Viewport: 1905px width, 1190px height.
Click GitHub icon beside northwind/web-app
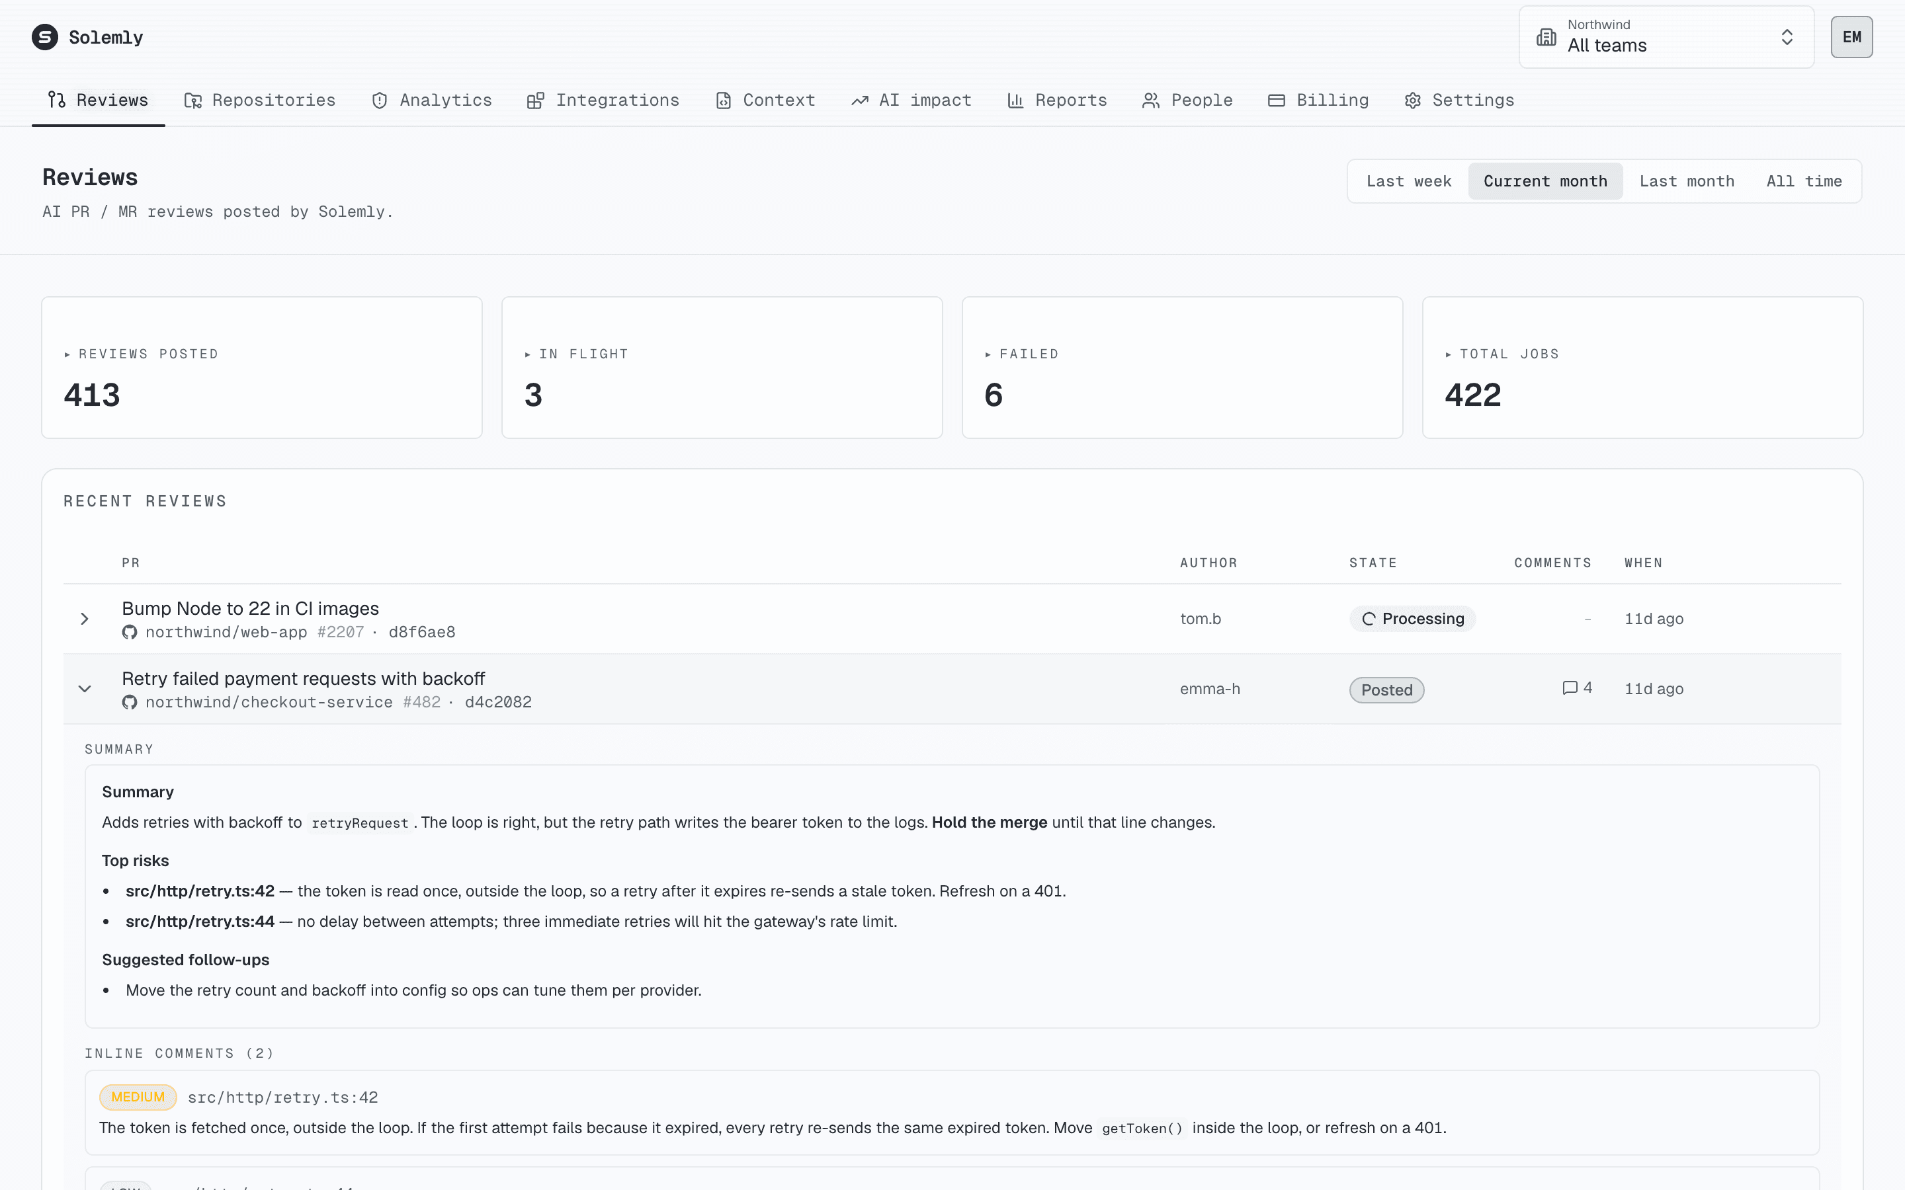[x=130, y=632]
